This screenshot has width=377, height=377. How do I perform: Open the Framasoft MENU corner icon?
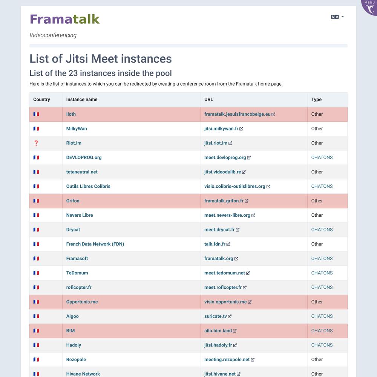(x=370, y=7)
